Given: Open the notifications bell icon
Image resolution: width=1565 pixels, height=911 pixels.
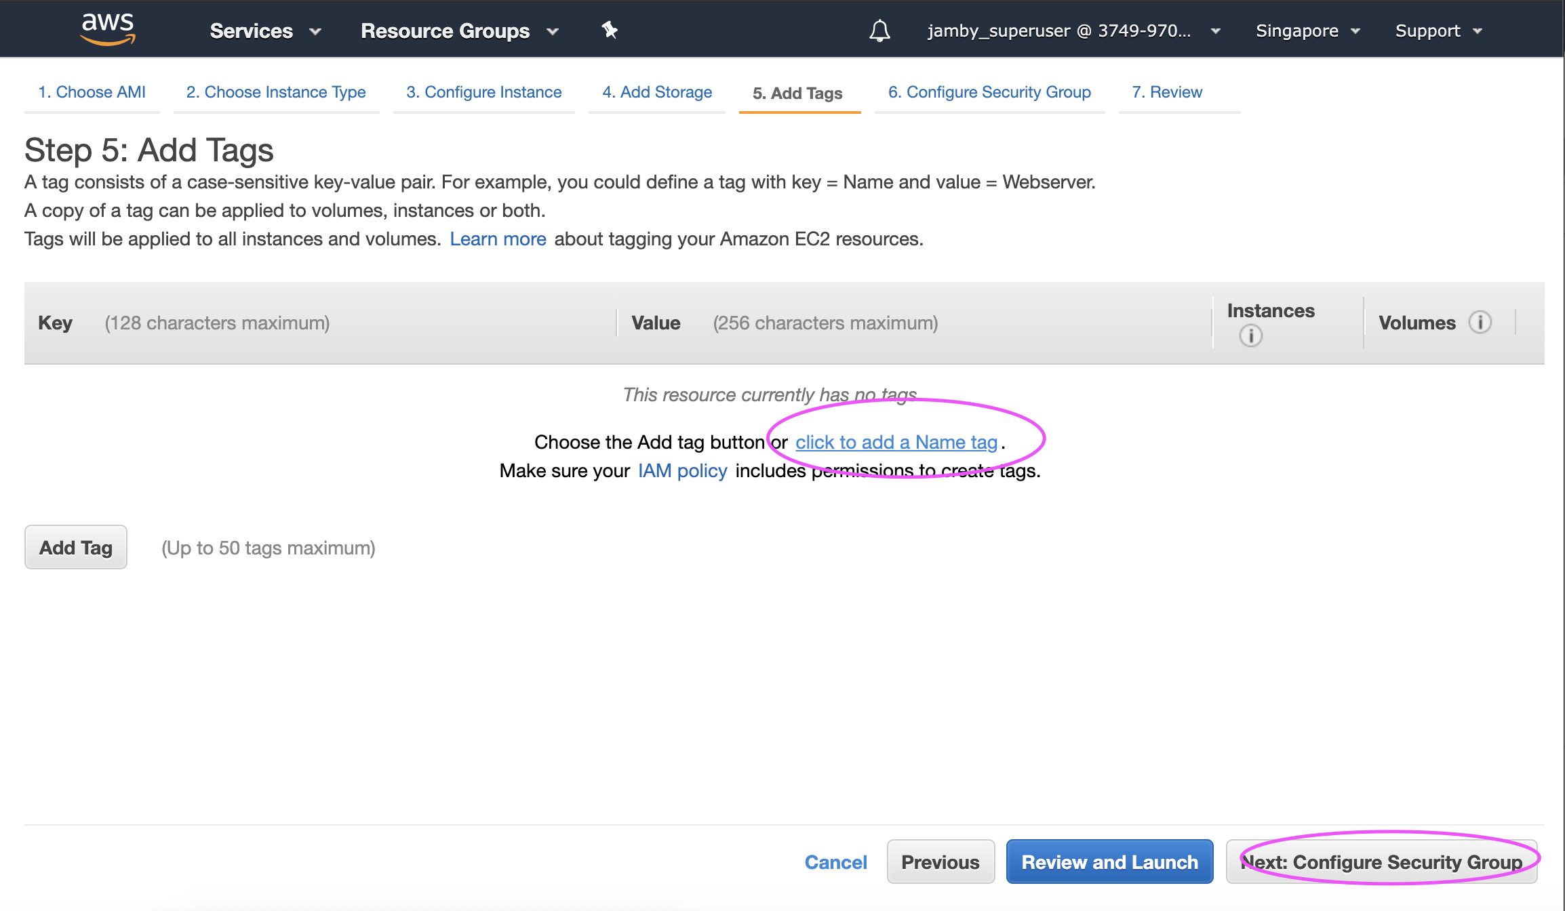Looking at the screenshot, I should click(879, 31).
